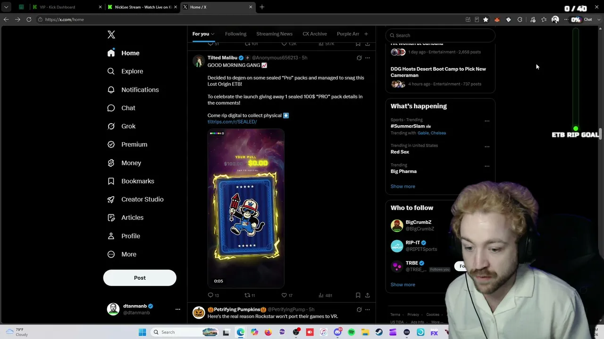
Task: Open options for Red Sox trend
Action: point(487,146)
